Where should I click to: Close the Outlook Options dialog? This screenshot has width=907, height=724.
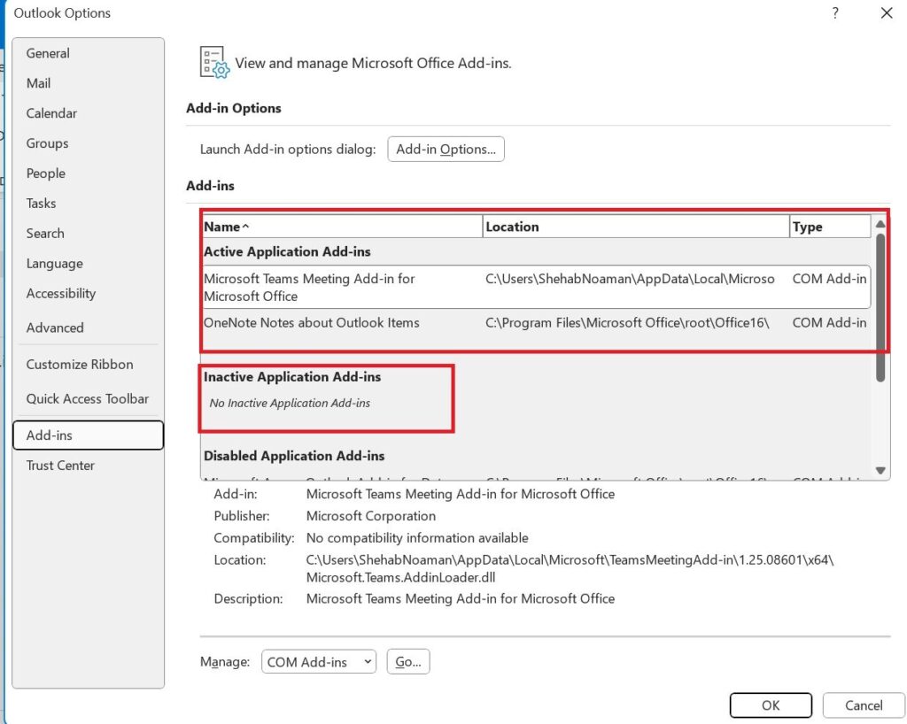click(886, 13)
